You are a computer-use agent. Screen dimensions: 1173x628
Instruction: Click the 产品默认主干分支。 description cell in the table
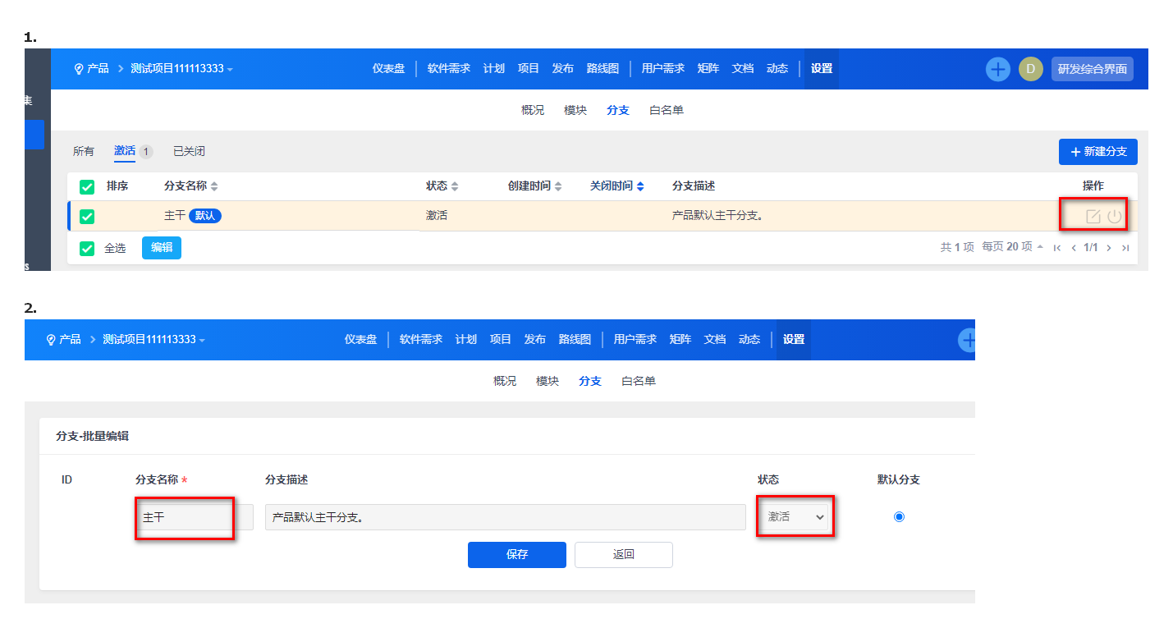point(717,216)
